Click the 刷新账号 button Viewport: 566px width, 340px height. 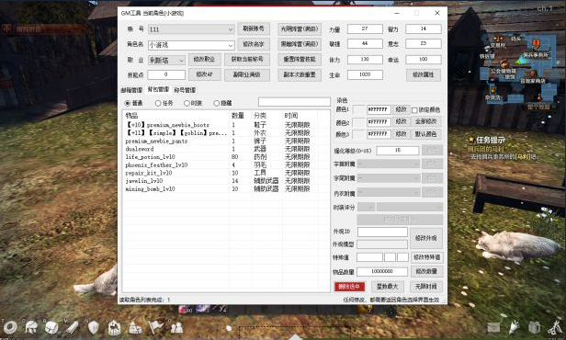[x=254, y=28]
